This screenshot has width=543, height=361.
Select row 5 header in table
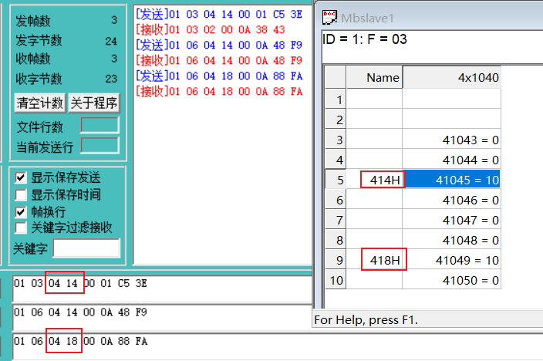click(335, 180)
